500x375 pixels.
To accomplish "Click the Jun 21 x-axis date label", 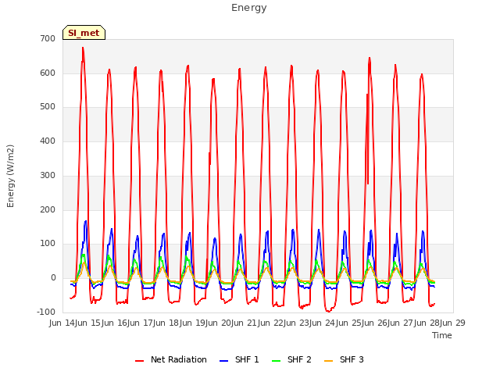I will point(245,323).
